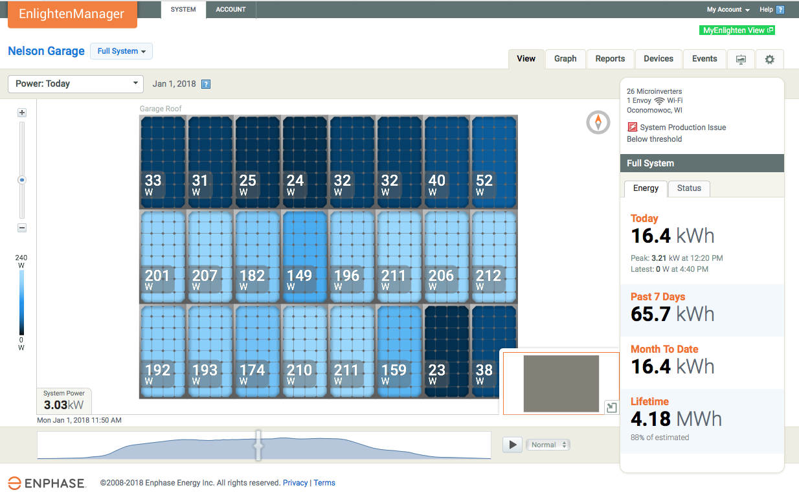
Task: Select the solar panel producing 33 W
Action: click(x=163, y=162)
